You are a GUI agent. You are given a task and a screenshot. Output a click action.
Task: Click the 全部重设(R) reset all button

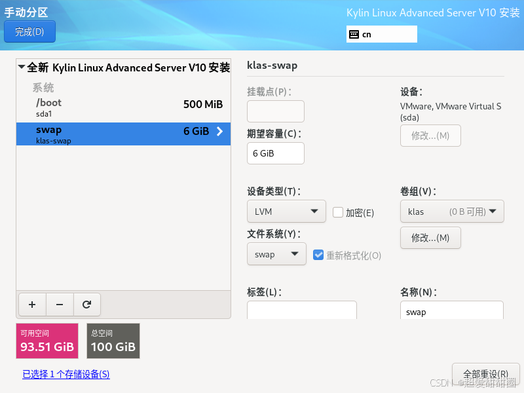click(x=485, y=373)
